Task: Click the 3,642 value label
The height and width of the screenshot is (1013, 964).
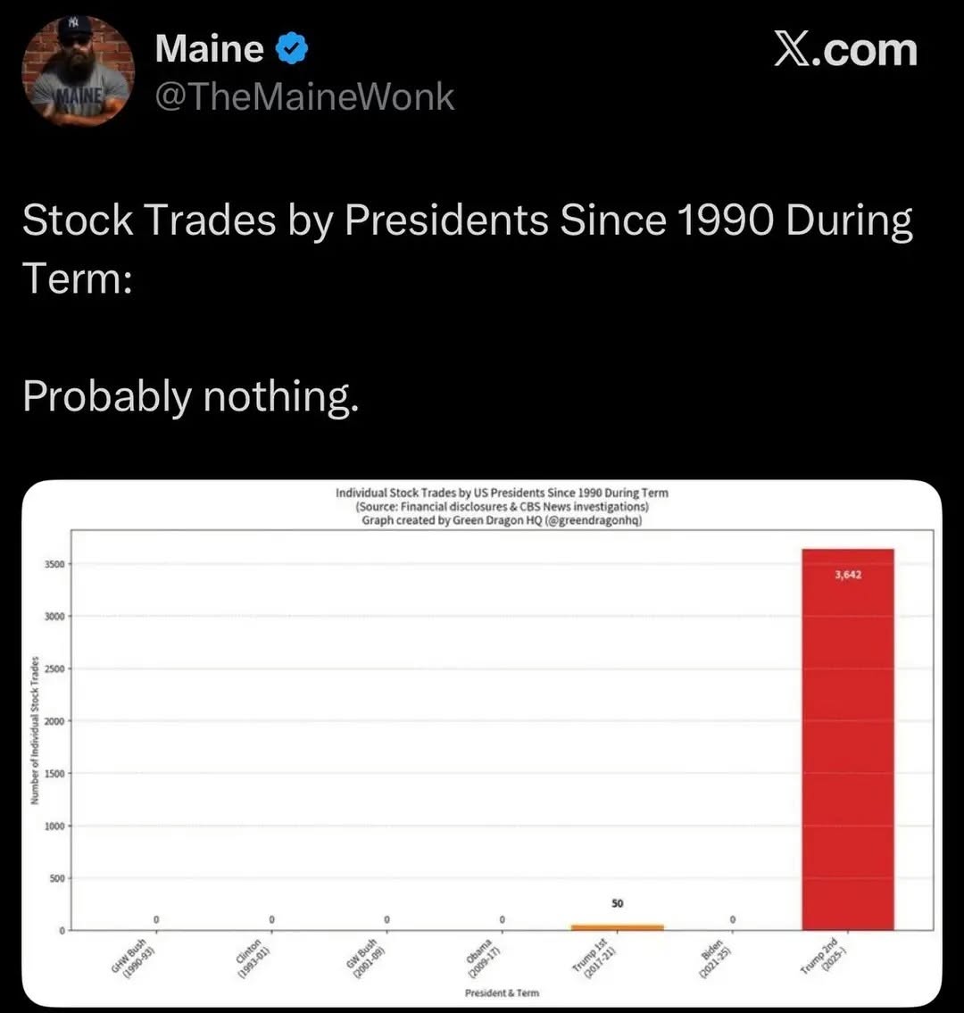Action: tap(848, 575)
